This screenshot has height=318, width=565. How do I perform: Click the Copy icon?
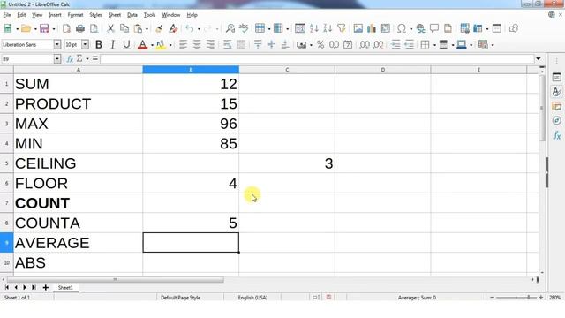[x=124, y=28]
